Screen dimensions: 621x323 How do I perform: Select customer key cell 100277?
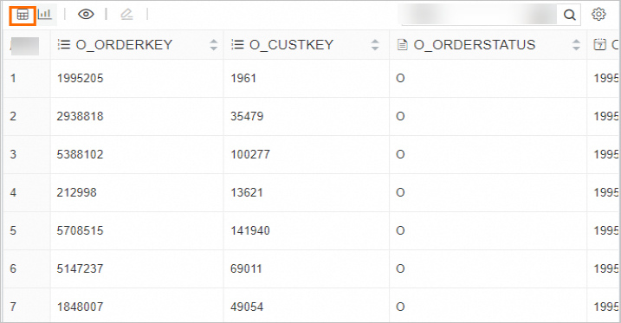tap(250, 154)
